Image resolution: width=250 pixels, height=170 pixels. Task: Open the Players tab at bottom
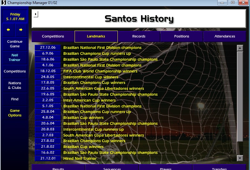tap(166, 167)
